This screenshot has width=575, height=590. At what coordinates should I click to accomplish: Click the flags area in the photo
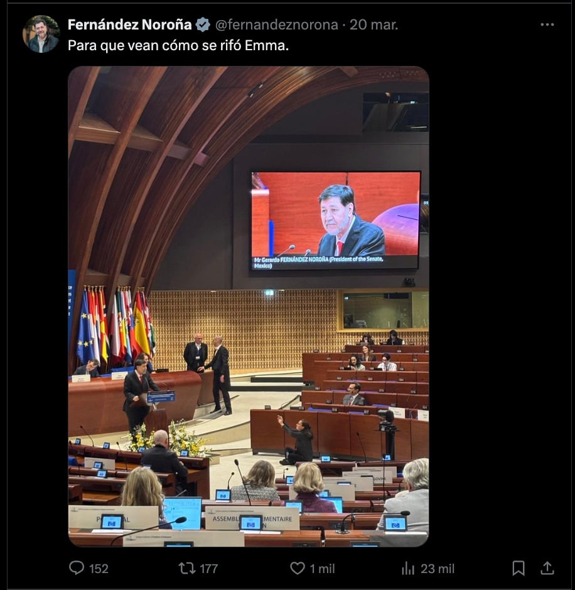click(115, 326)
